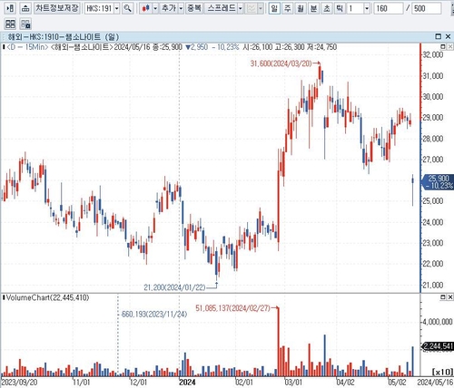Click the 2024/05/16 end date label
Screen dimensions: 454x388
pyautogui.click(x=435, y=382)
